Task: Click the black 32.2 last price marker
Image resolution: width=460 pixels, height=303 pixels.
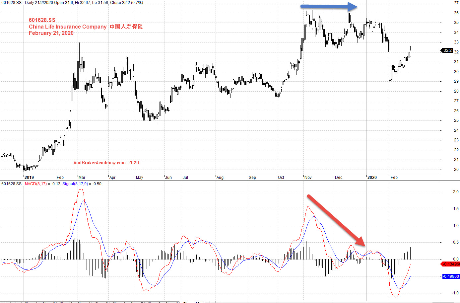Action: pos(447,50)
